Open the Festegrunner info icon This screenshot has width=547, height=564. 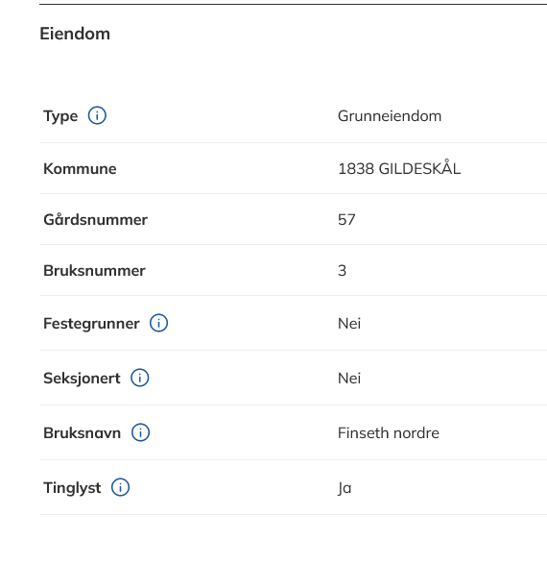pos(158,323)
